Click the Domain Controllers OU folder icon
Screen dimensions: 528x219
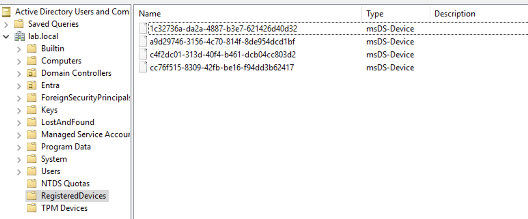pos(32,73)
